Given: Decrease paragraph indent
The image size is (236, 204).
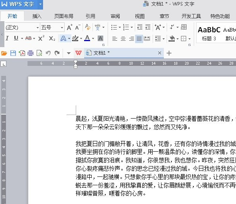Looking at the screenshot, I should 140,27.
